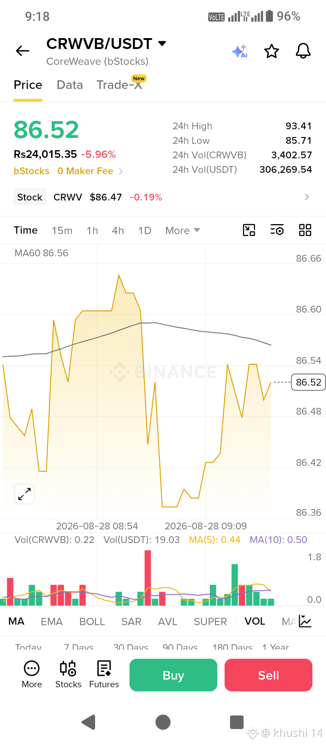
Task: Tap the red Sell button
Action: point(268,675)
